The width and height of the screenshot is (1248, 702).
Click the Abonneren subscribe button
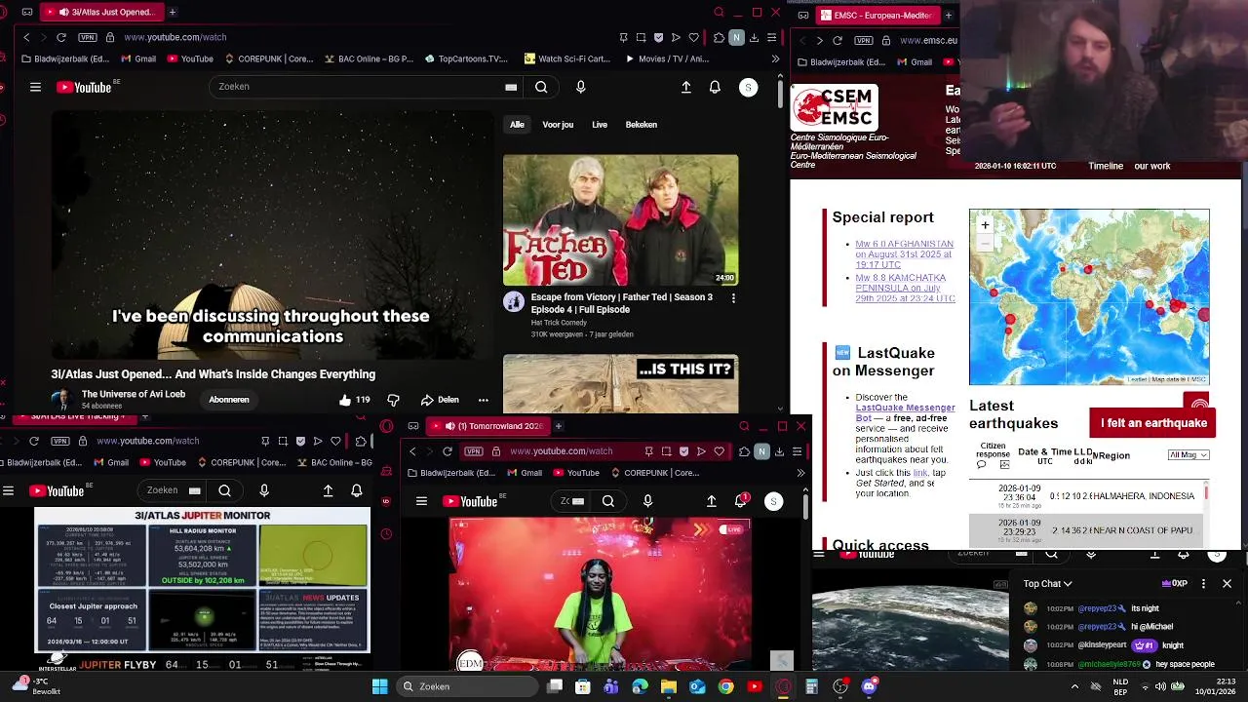coord(229,400)
